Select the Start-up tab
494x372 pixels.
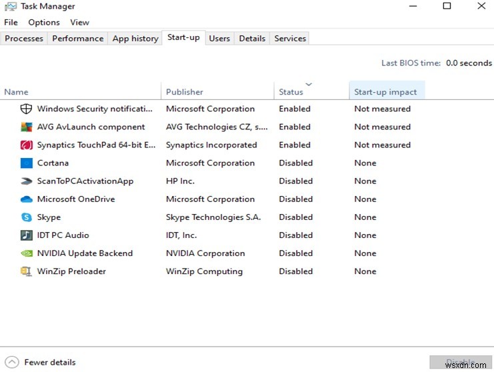pyautogui.click(x=184, y=37)
